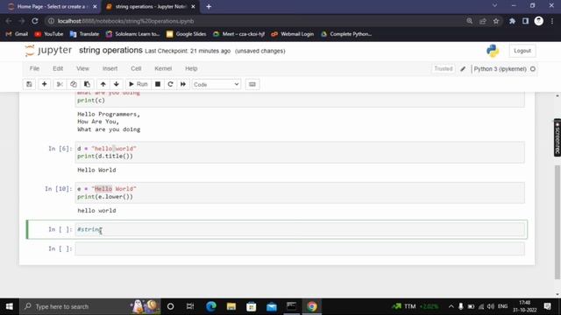The width and height of the screenshot is (561, 315).
Task: Open the Translate bookmark
Action: (84, 34)
